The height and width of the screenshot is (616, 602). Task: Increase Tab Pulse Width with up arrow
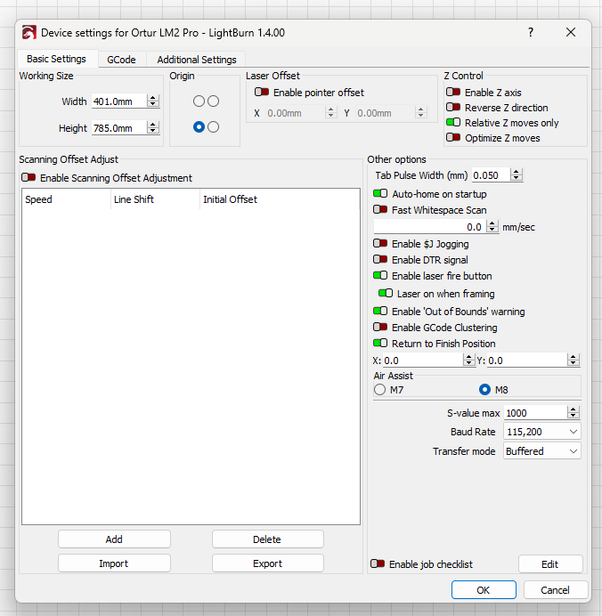517,172
